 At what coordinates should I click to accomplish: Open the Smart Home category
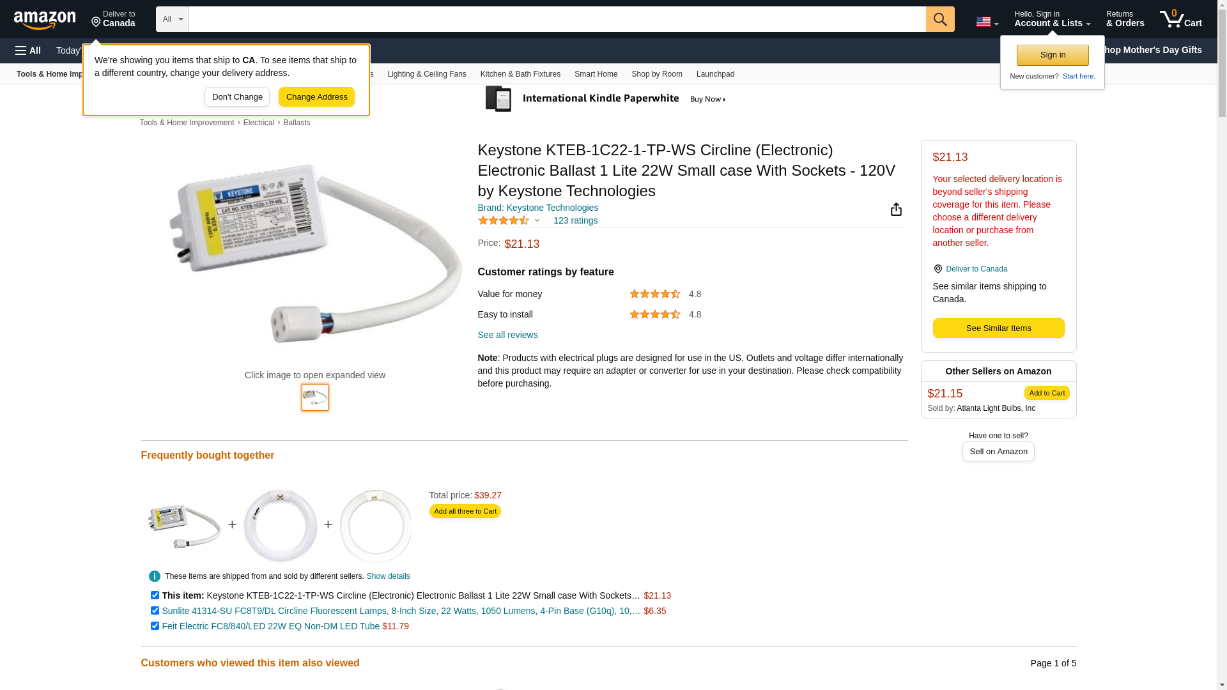click(596, 74)
